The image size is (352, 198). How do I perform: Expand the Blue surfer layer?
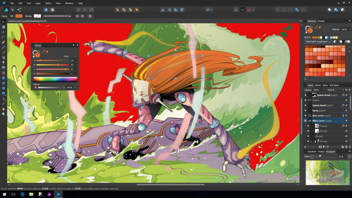pos(306,115)
